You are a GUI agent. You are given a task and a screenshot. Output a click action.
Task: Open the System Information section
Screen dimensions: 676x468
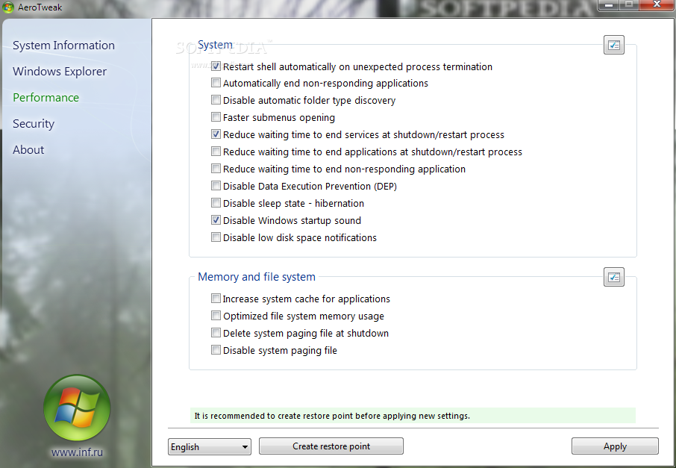coord(64,46)
